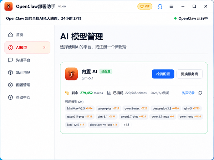Open customer support headset icon

160,6
